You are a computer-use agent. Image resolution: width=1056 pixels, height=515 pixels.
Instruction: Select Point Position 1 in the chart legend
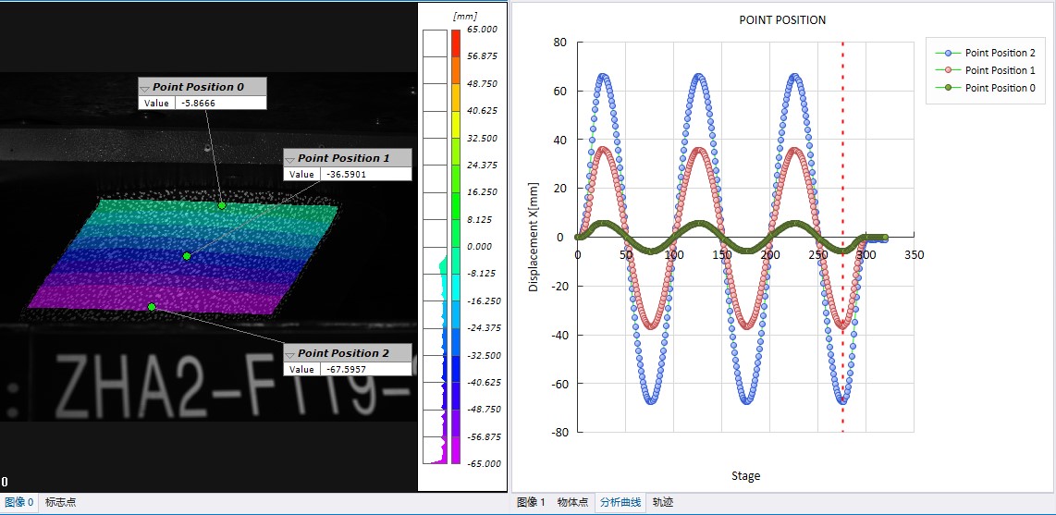pos(999,70)
